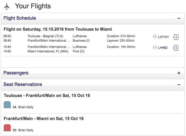Click flight number LH462
This screenshot has width=186, height=136.
pos(163,48)
